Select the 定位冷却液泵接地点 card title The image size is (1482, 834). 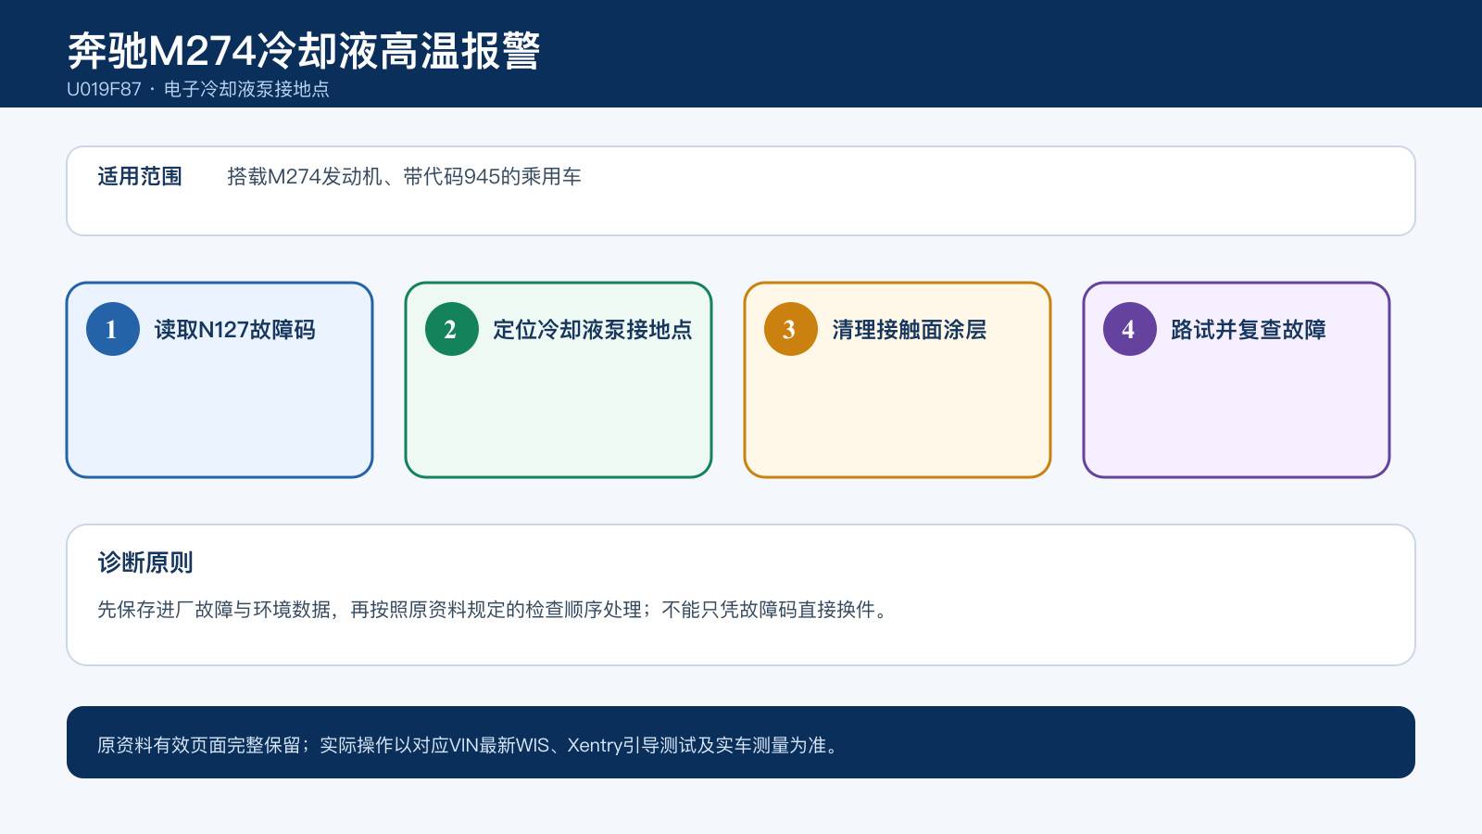[593, 330]
